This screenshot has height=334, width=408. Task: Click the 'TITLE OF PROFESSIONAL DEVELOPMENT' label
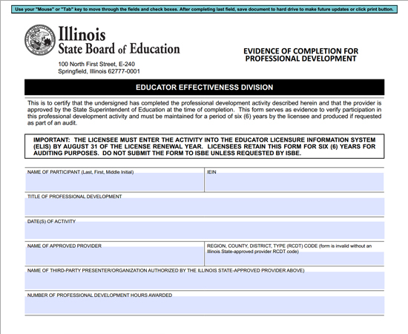pyautogui.click(x=75, y=197)
